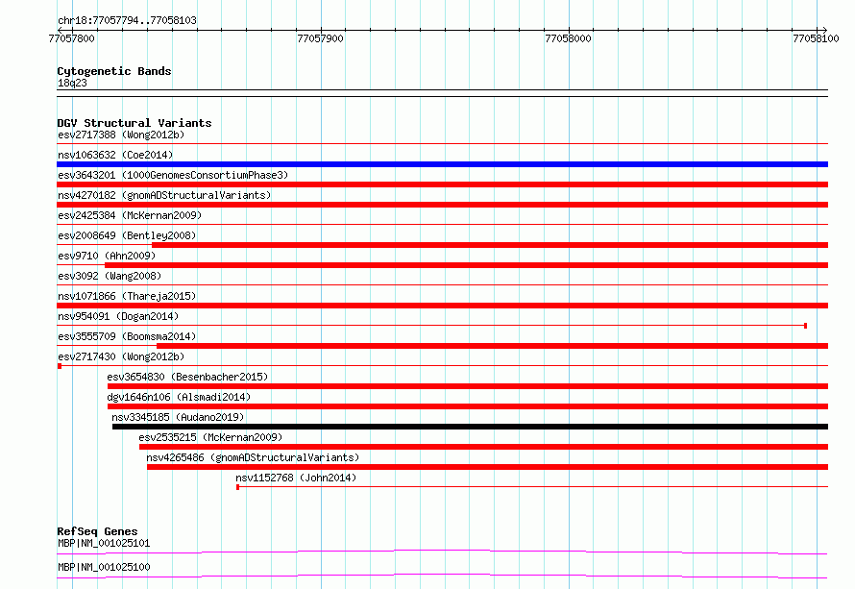Click the Cytogenetic Bands track title
Image resolution: width=855 pixels, height=589 pixels.
click(114, 71)
